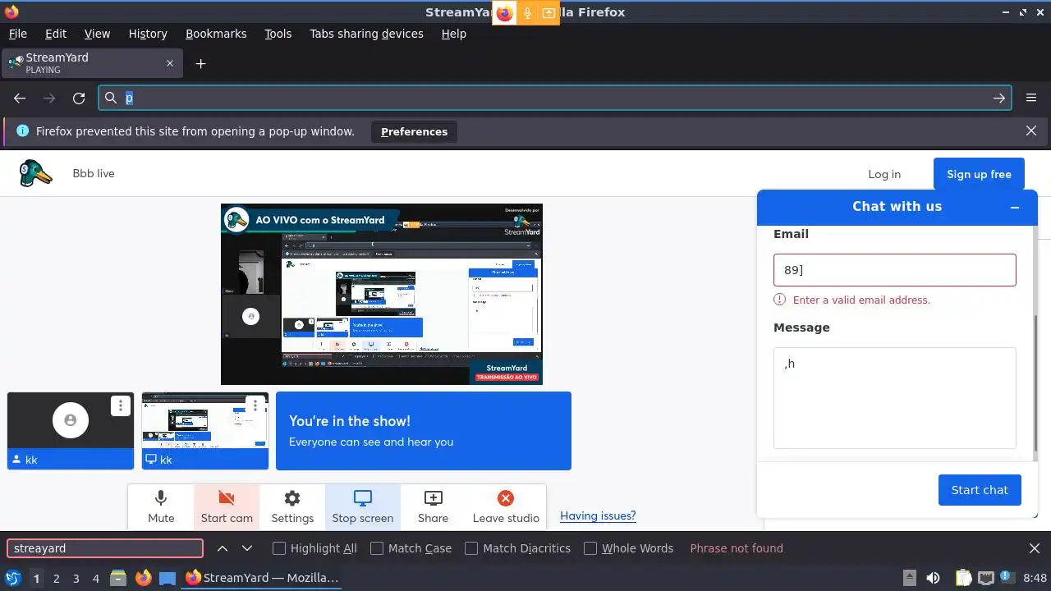
Task: Click microphone sharing indicator at top
Action: [527, 12]
